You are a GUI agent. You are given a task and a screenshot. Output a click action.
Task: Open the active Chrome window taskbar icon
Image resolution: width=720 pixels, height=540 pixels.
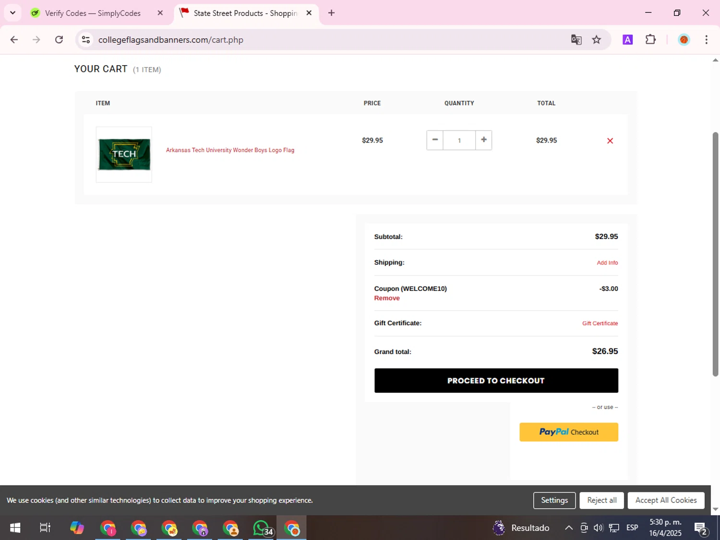pyautogui.click(x=292, y=528)
